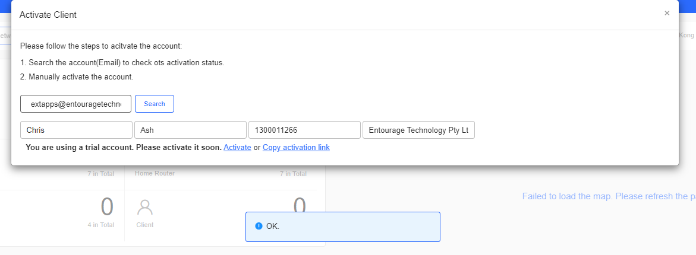
Task: Click the Activate link
Action: pos(238,148)
